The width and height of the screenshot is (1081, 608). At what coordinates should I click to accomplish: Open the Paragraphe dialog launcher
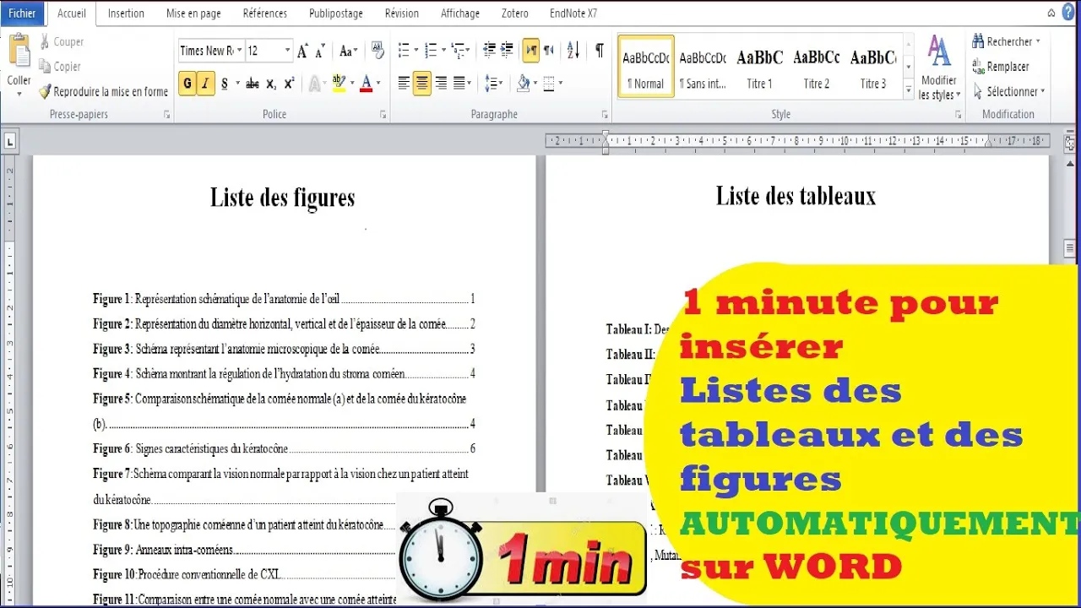(x=605, y=114)
